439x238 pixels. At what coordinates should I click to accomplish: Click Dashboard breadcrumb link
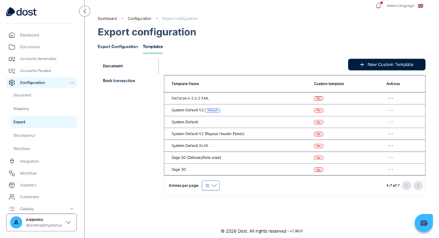point(107,18)
